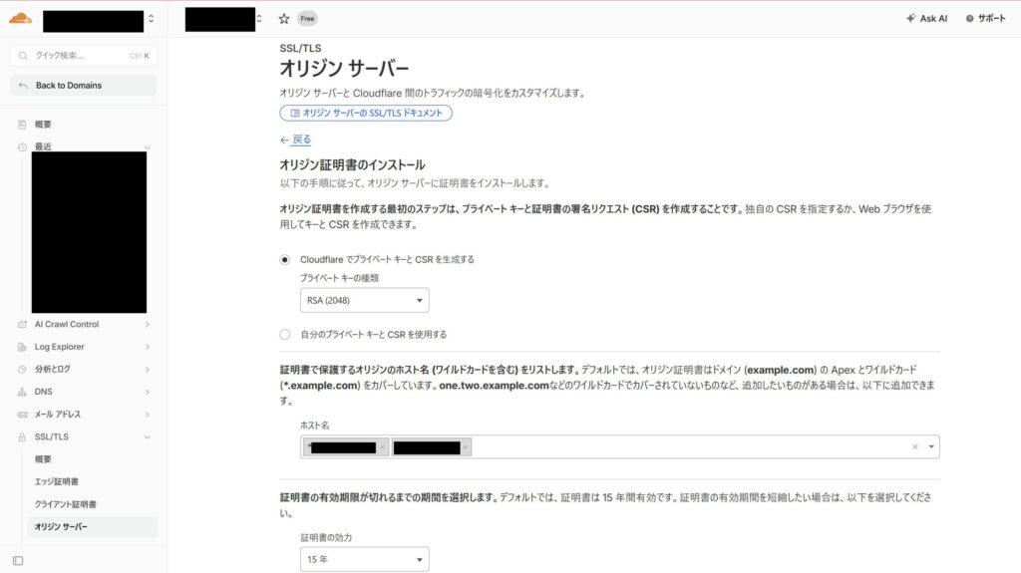
Task: Toggle sidebar collapse icon
Action: click(x=18, y=561)
